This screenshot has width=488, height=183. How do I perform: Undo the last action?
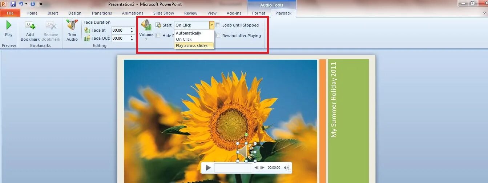click(21, 4)
